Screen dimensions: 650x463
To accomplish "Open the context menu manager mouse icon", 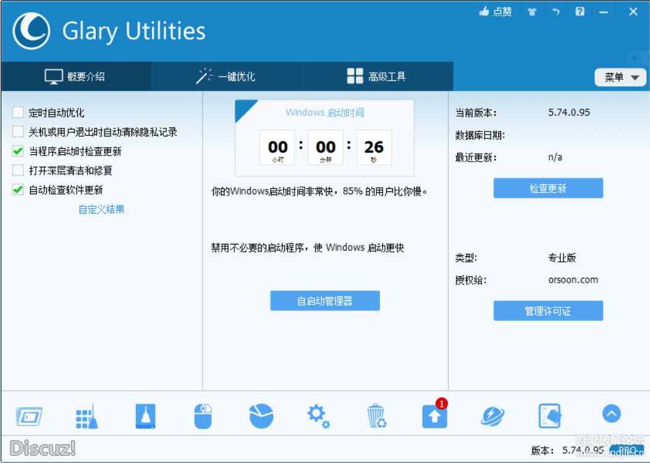I will coord(203,416).
